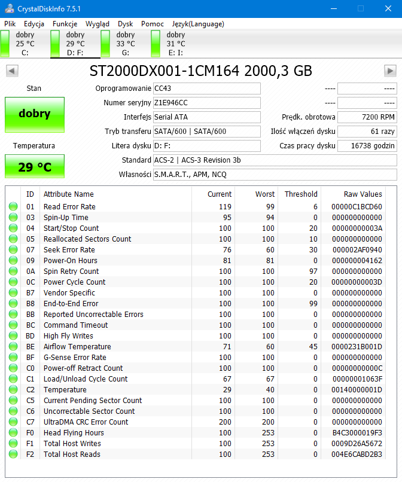Click the Litera dysku field D: F:
The image size is (402, 482).
(x=207, y=146)
